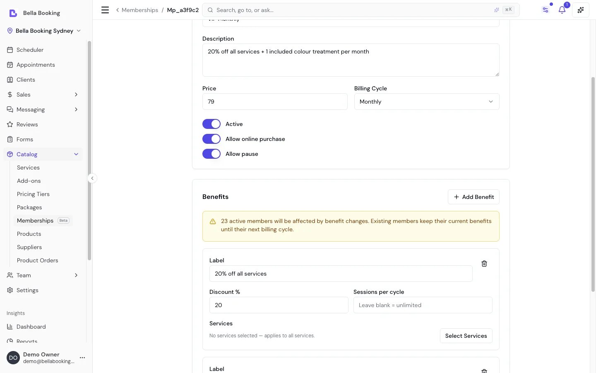The width and height of the screenshot is (596, 373).
Task: Collapse the Catalog section chevron
Action: 76,154
